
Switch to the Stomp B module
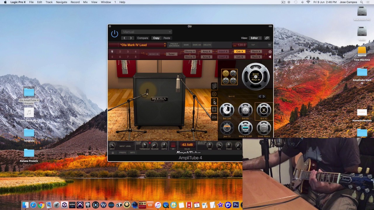[x=190, y=57]
